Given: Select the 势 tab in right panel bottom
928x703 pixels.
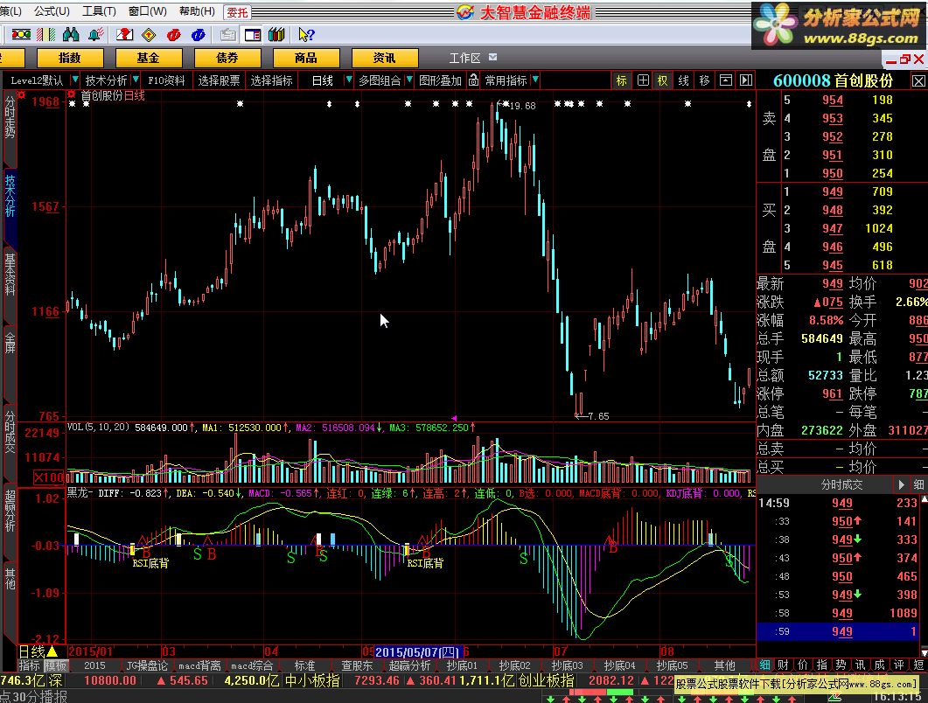Looking at the screenshot, I should (x=841, y=665).
